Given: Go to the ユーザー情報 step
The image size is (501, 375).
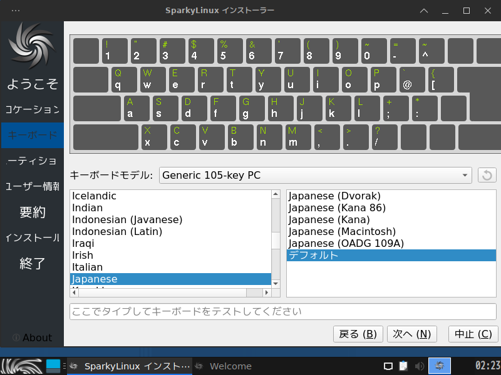Looking at the screenshot, I should point(33,186).
